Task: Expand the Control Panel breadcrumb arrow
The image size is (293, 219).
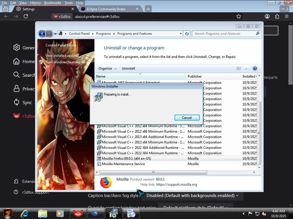Action: (x=93, y=34)
